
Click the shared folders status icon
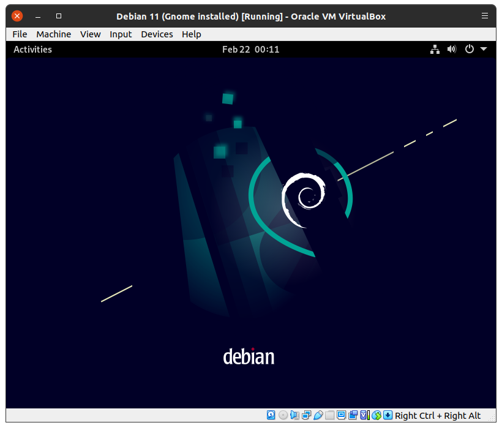click(x=329, y=415)
